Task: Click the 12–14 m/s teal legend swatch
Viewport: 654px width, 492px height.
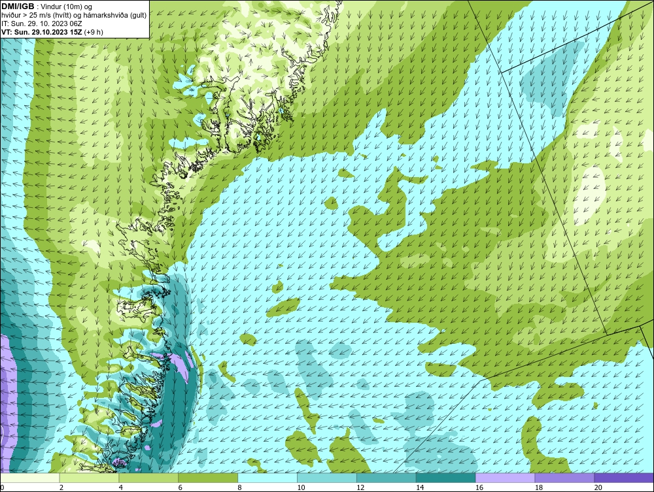Action: point(387,478)
